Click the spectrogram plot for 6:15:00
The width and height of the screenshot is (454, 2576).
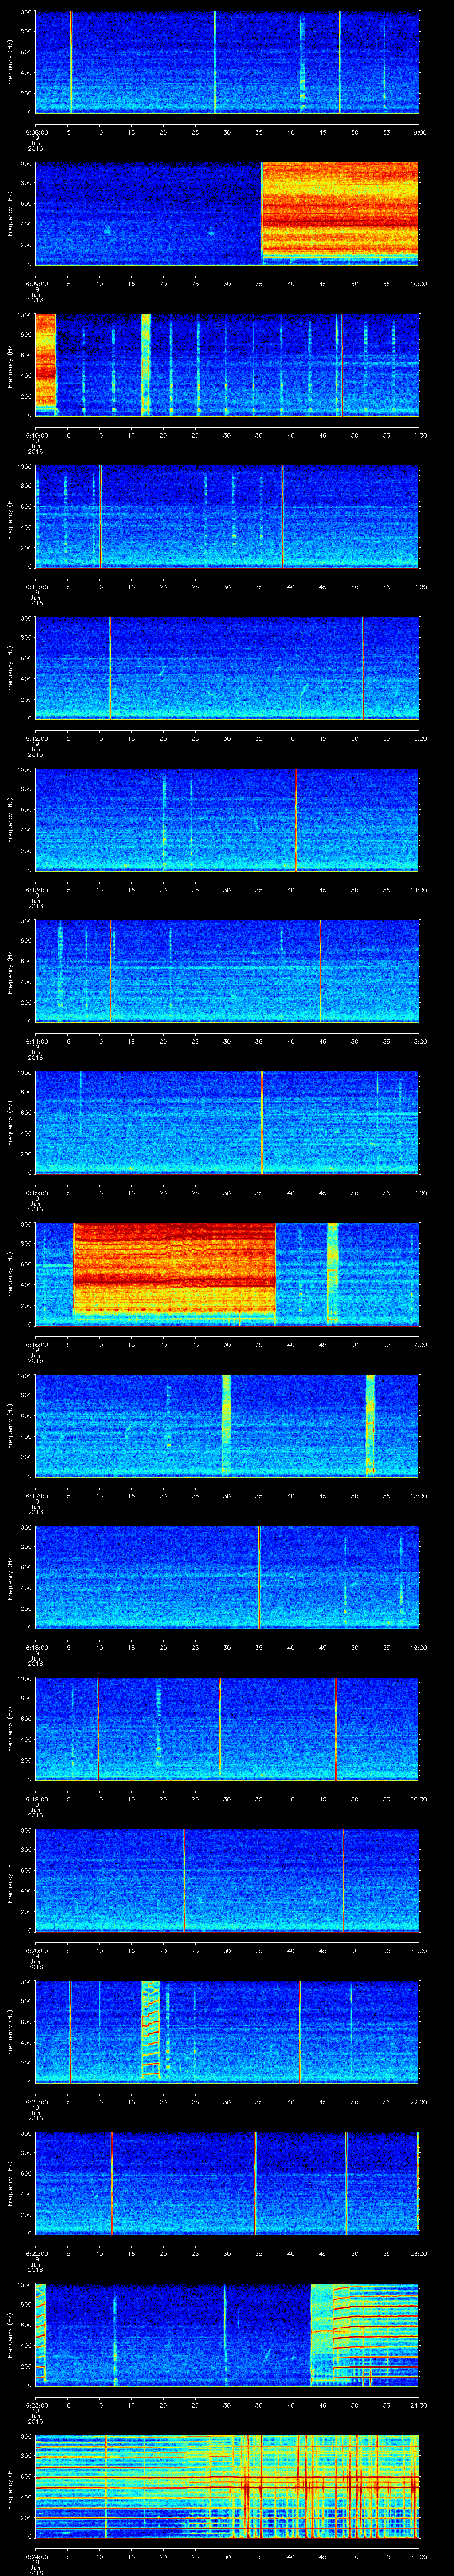click(227, 1123)
